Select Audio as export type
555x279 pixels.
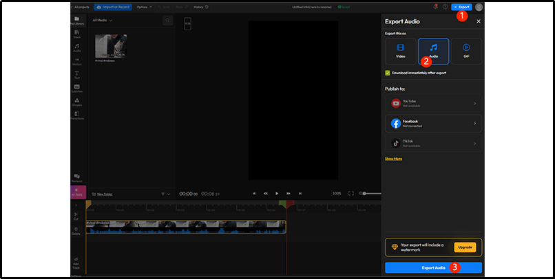coord(433,52)
